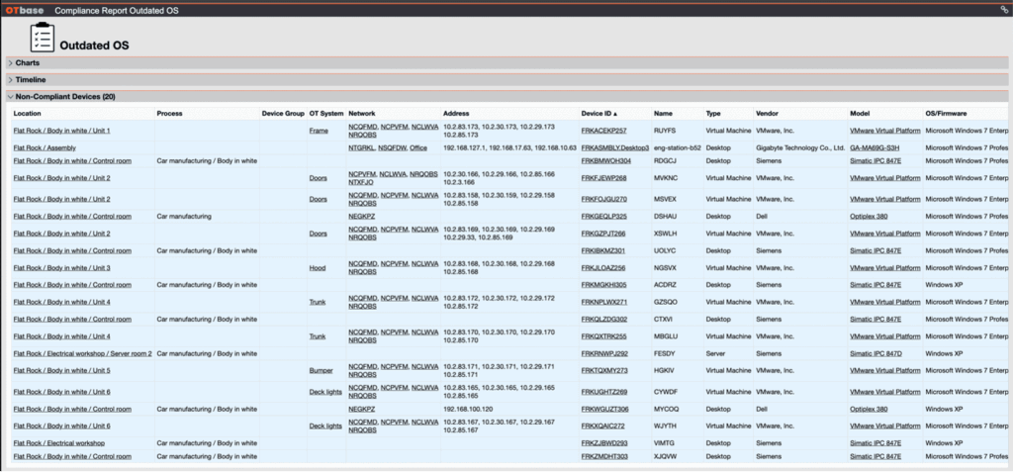The height and width of the screenshot is (474, 1013).
Task: Sort by Vendor column header
Action: 767,113
